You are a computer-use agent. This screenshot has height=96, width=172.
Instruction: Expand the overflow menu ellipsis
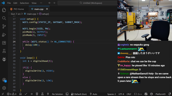coord(41,3)
